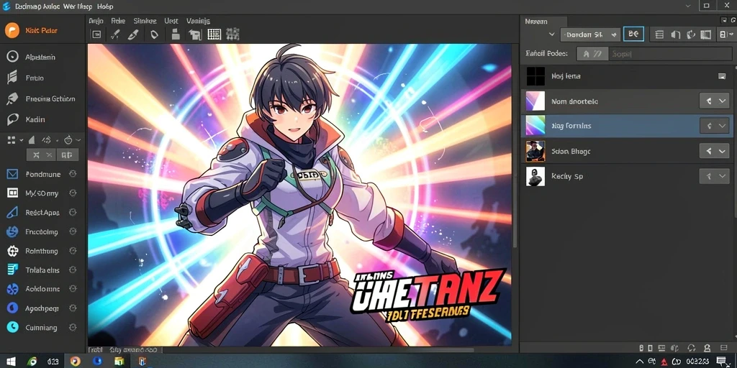Image resolution: width=737 pixels, height=368 pixels.
Task: Click the 'Roinhtrung' sidebar entry
Action: click(x=41, y=251)
